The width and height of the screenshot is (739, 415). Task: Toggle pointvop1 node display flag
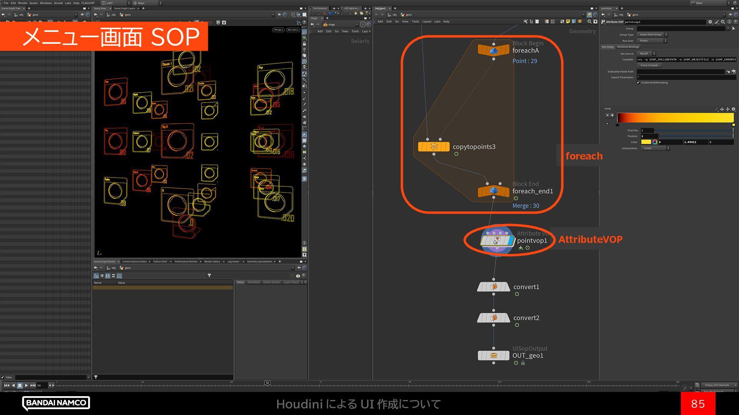[x=510, y=241]
